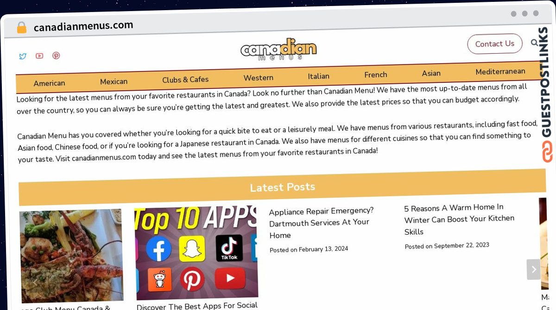Open the Clubs & Cafes category
This screenshot has width=556, height=310.
[x=185, y=80]
